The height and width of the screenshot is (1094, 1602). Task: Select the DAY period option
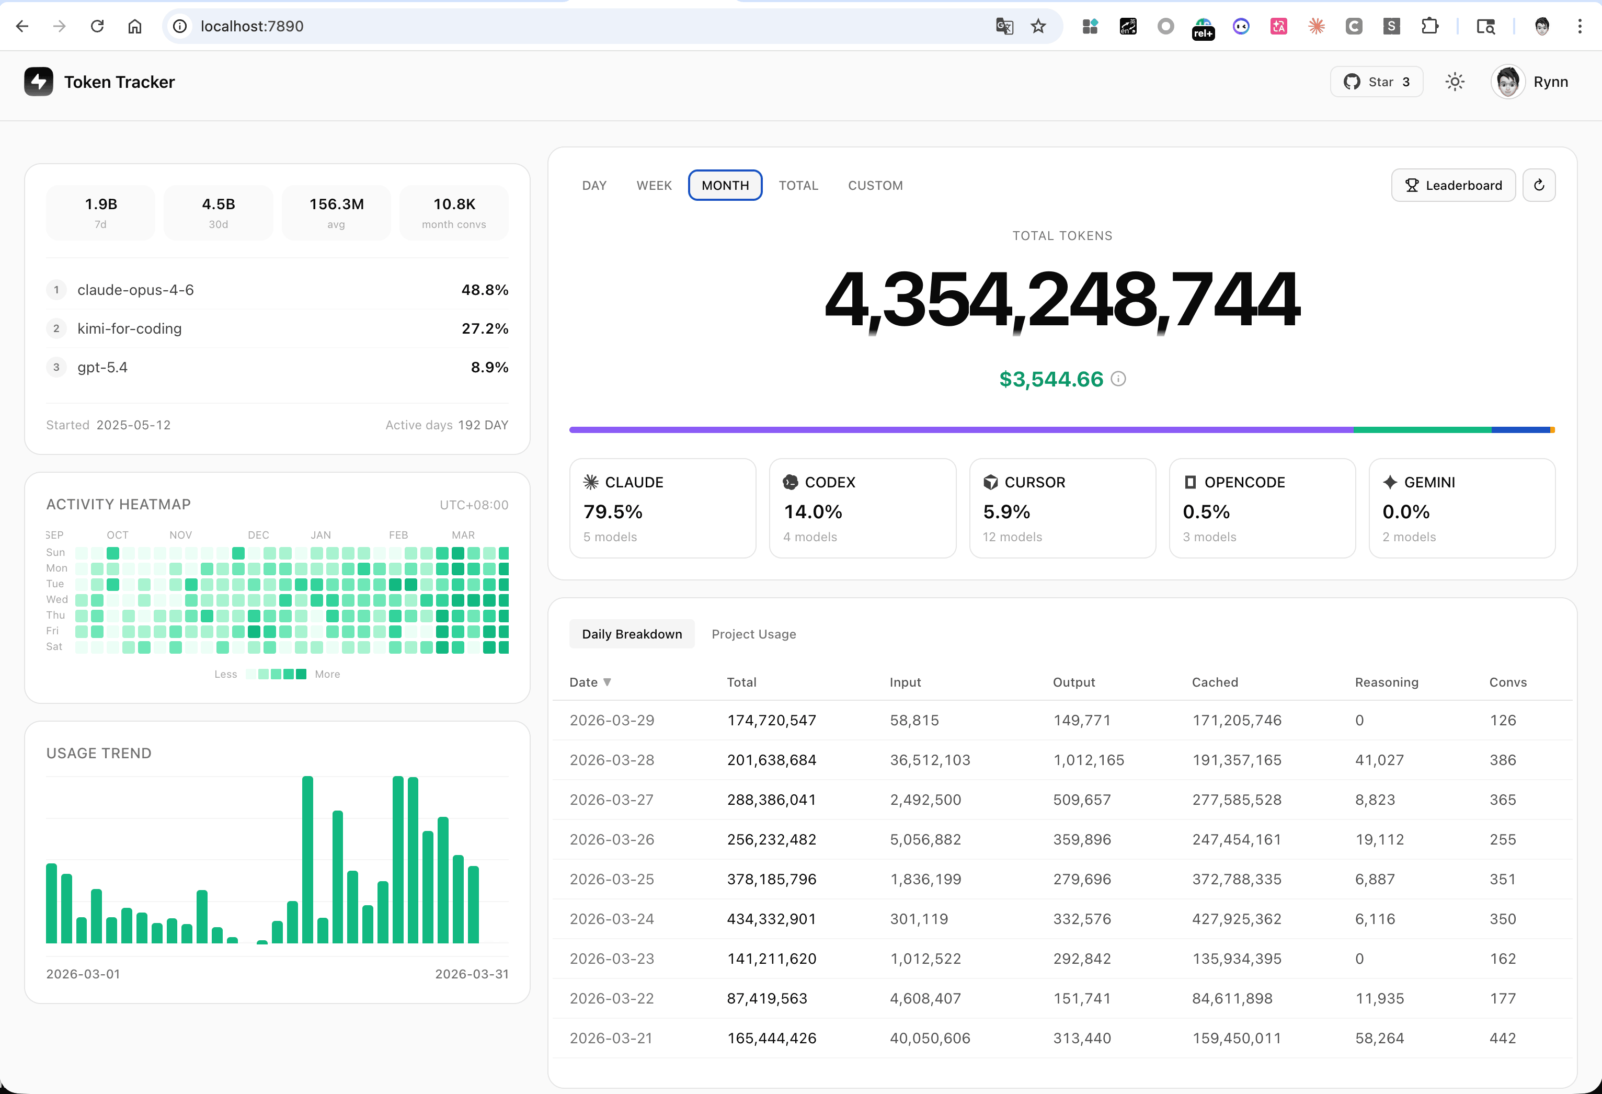pyautogui.click(x=593, y=185)
